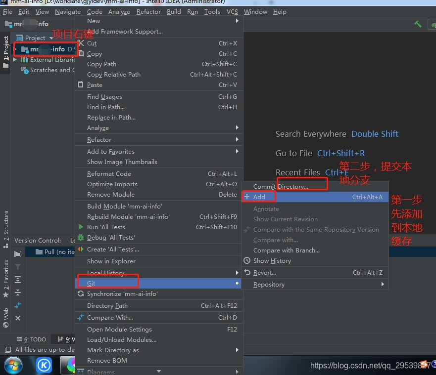The width and height of the screenshot is (436, 375).
Task: Open the File menu
Action: tap(7, 12)
